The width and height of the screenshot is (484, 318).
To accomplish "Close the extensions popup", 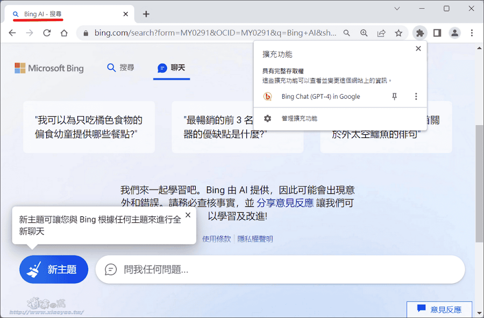I will [x=418, y=48].
